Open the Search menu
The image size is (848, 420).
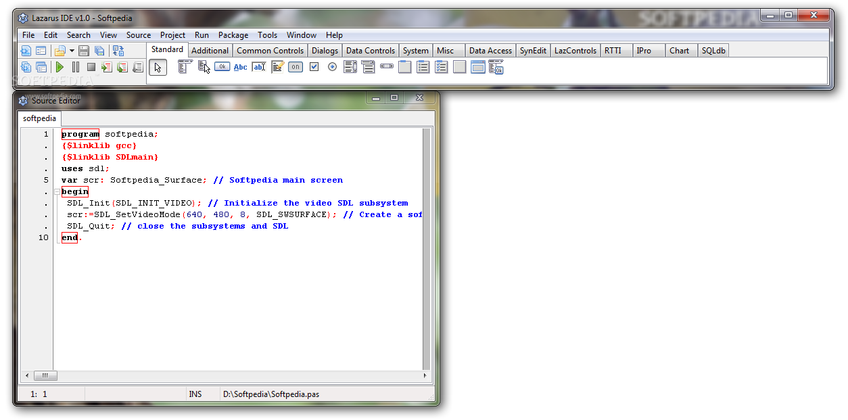coord(78,35)
